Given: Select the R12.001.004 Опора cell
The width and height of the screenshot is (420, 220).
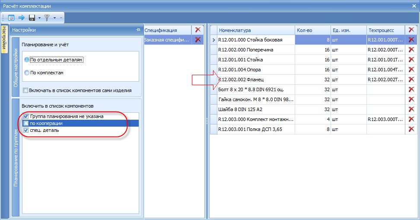Looking at the screenshot, I should [x=256, y=70].
